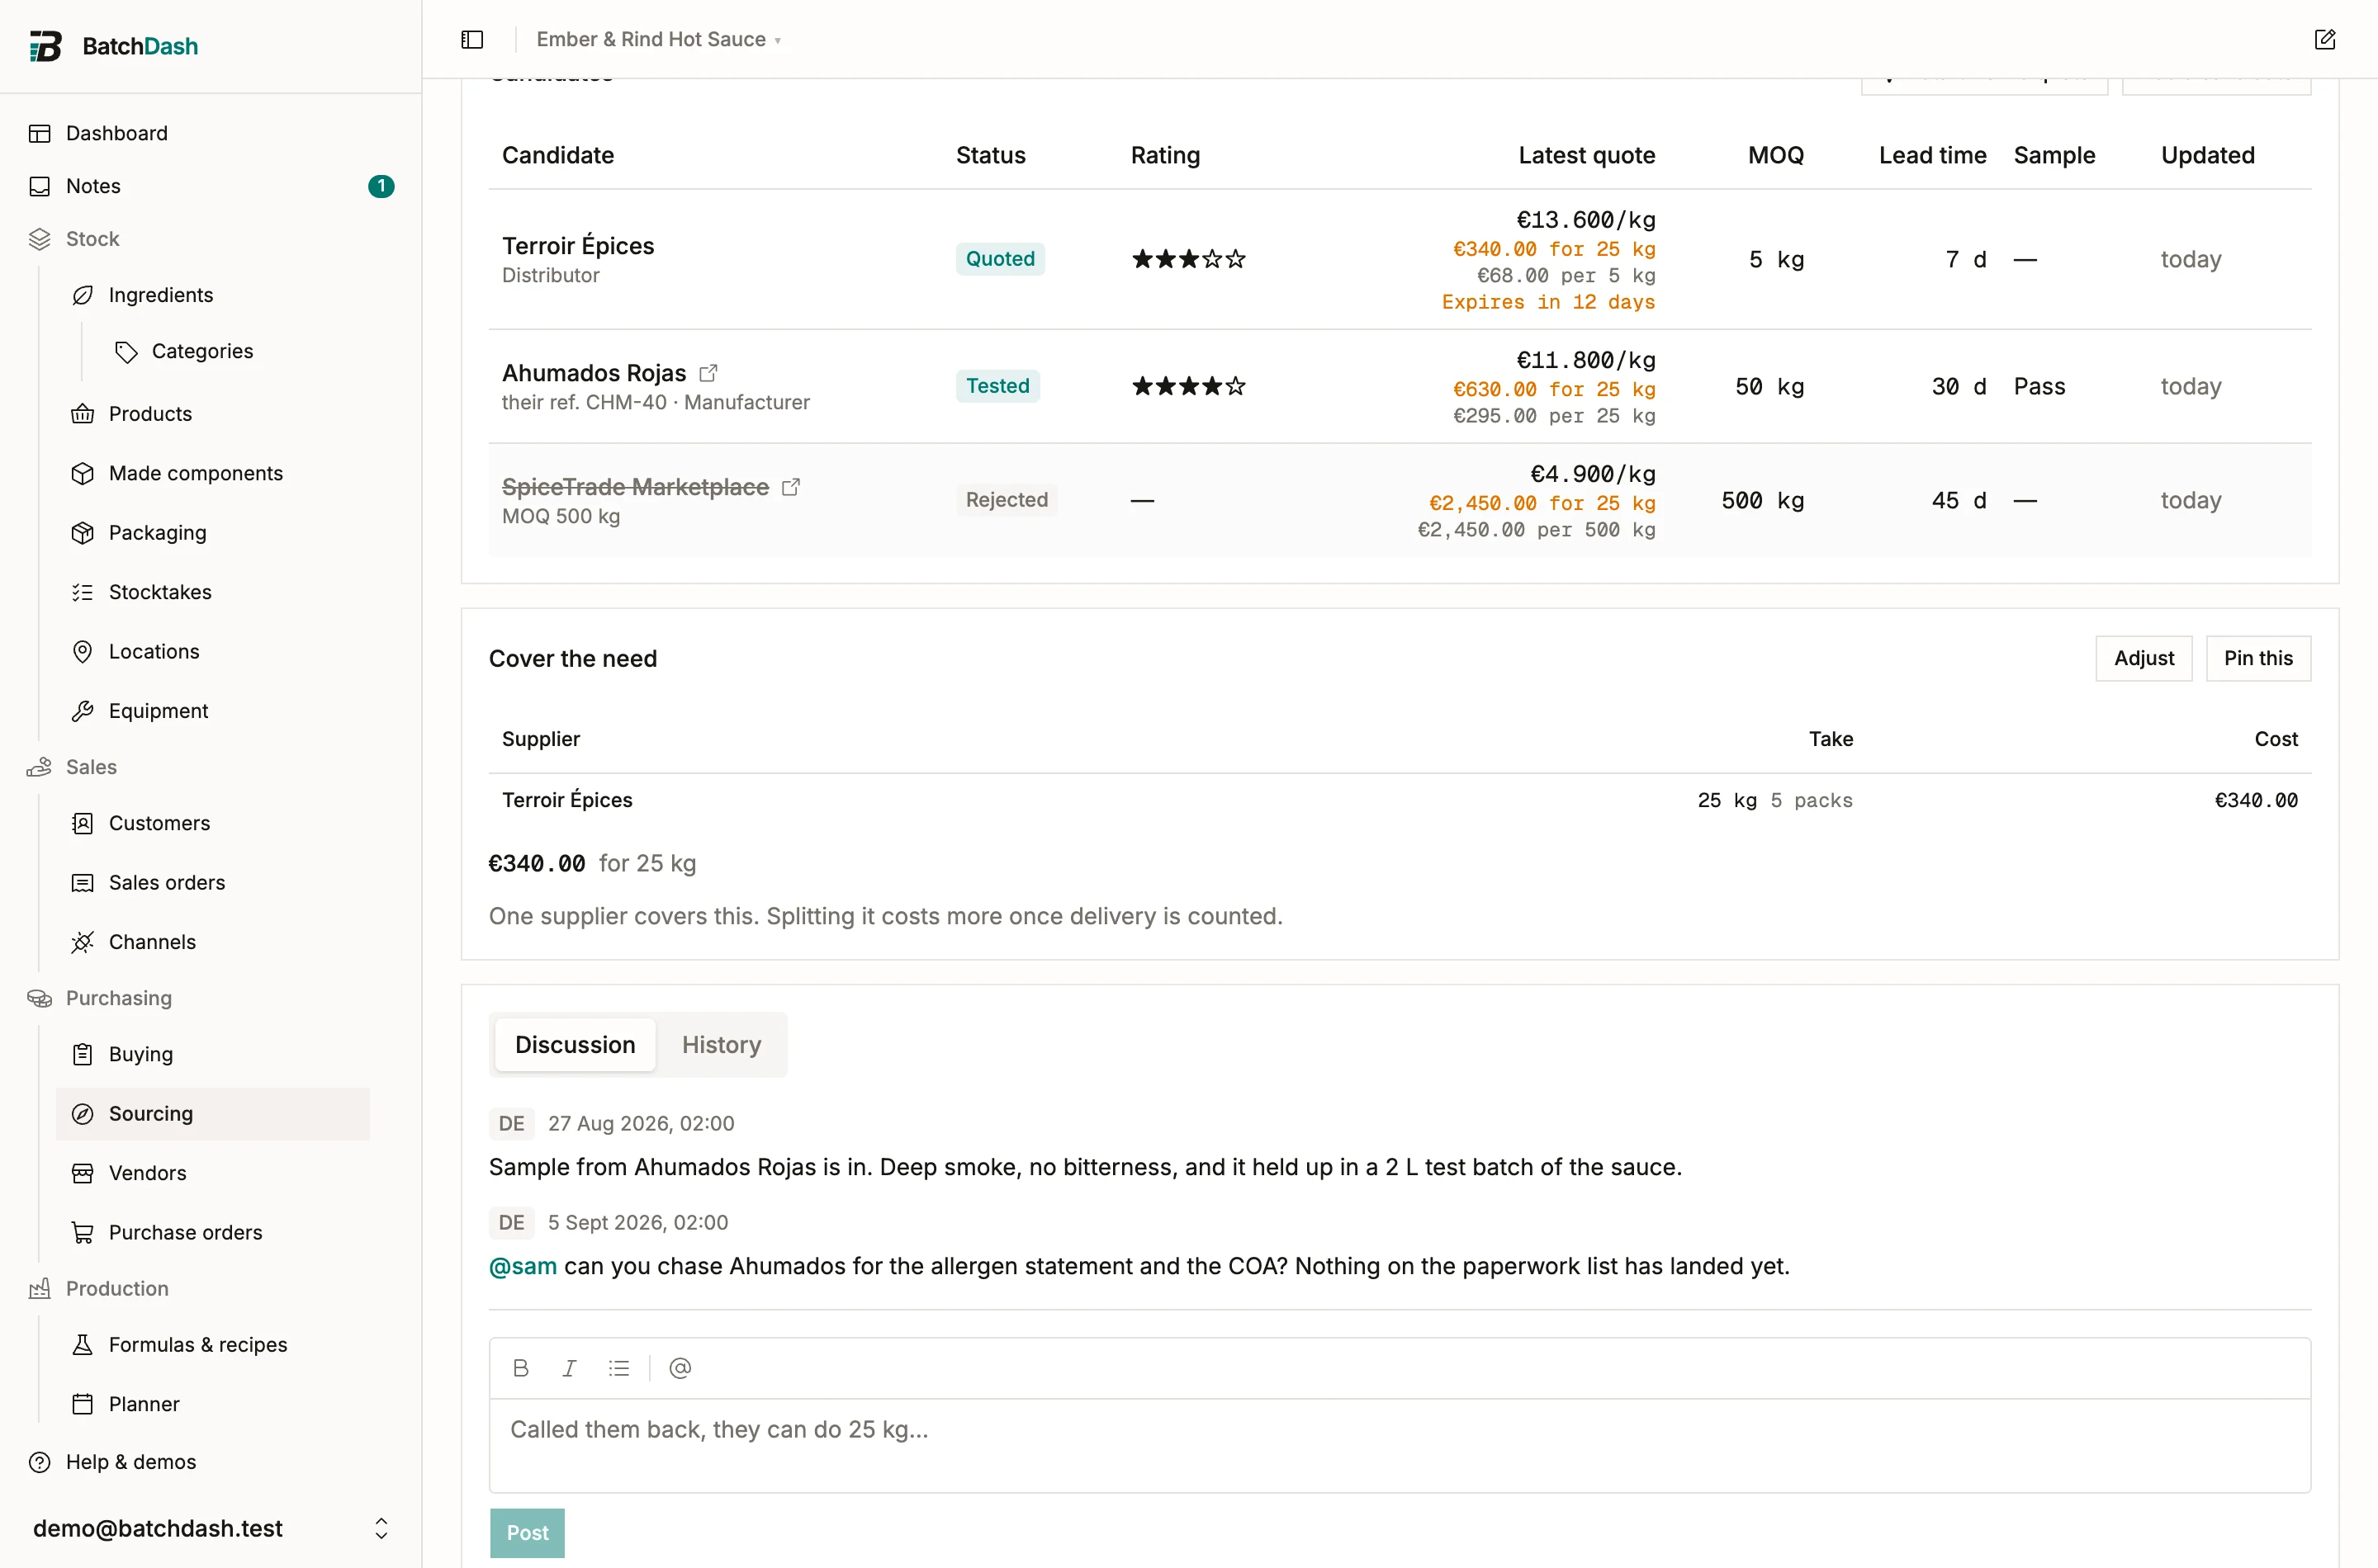Click the BatchDash logo icon

[45, 46]
